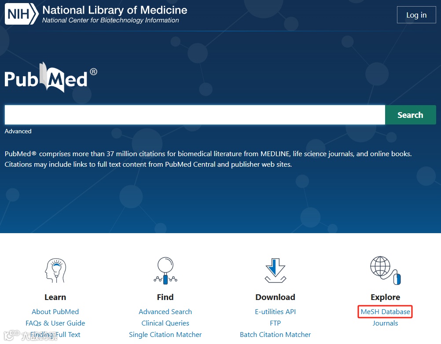Open the Advanced Search link under Find
The image size is (441, 344).
pyautogui.click(x=165, y=312)
